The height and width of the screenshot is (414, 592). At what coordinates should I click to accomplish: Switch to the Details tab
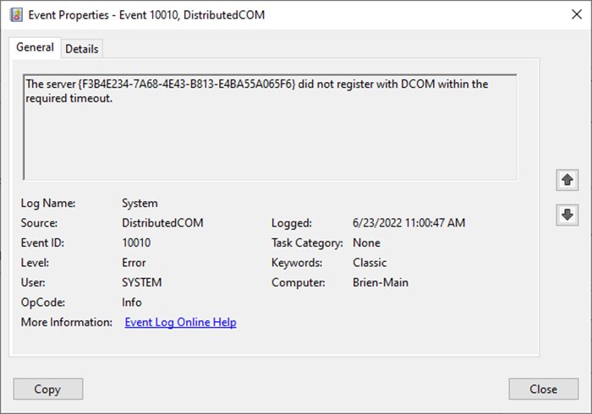82,49
